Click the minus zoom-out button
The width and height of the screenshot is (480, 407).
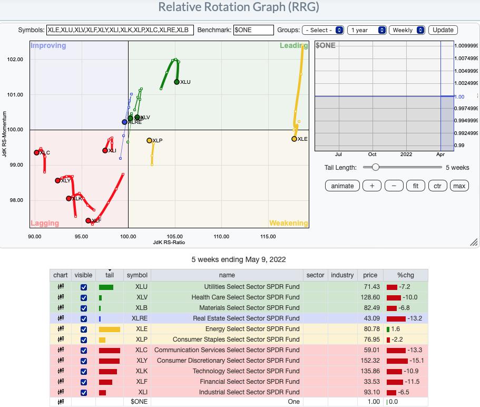pyautogui.click(x=394, y=186)
